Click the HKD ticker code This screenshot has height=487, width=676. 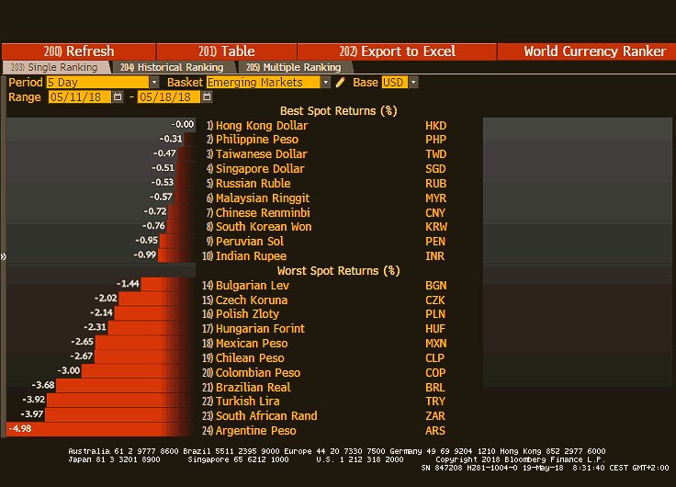pos(436,126)
